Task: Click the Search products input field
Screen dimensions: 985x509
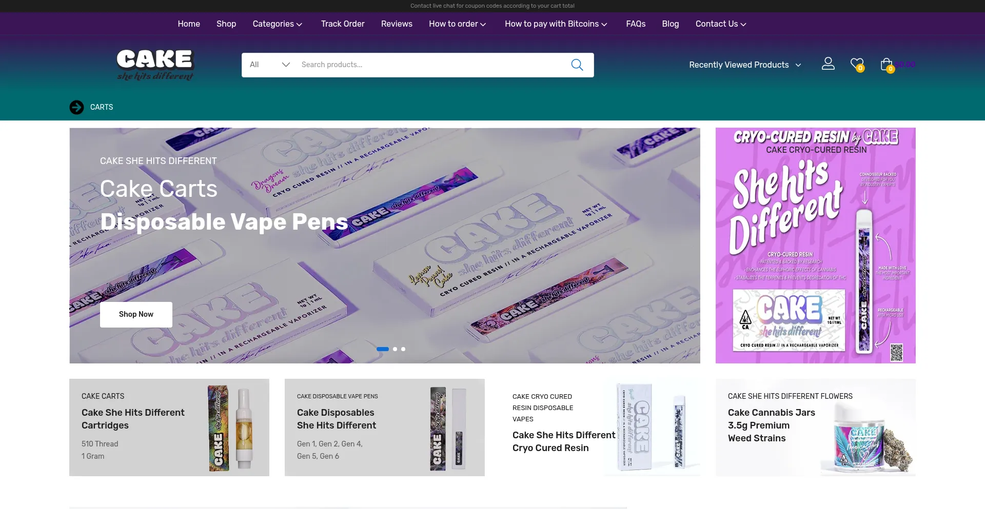Action: coord(431,65)
